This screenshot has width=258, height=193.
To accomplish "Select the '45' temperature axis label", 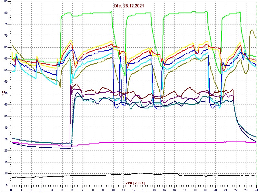I will [5, 93].
